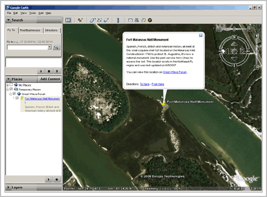The image size is (267, 197).
Task: Click the search results stop button
Action: pos(49,71)
